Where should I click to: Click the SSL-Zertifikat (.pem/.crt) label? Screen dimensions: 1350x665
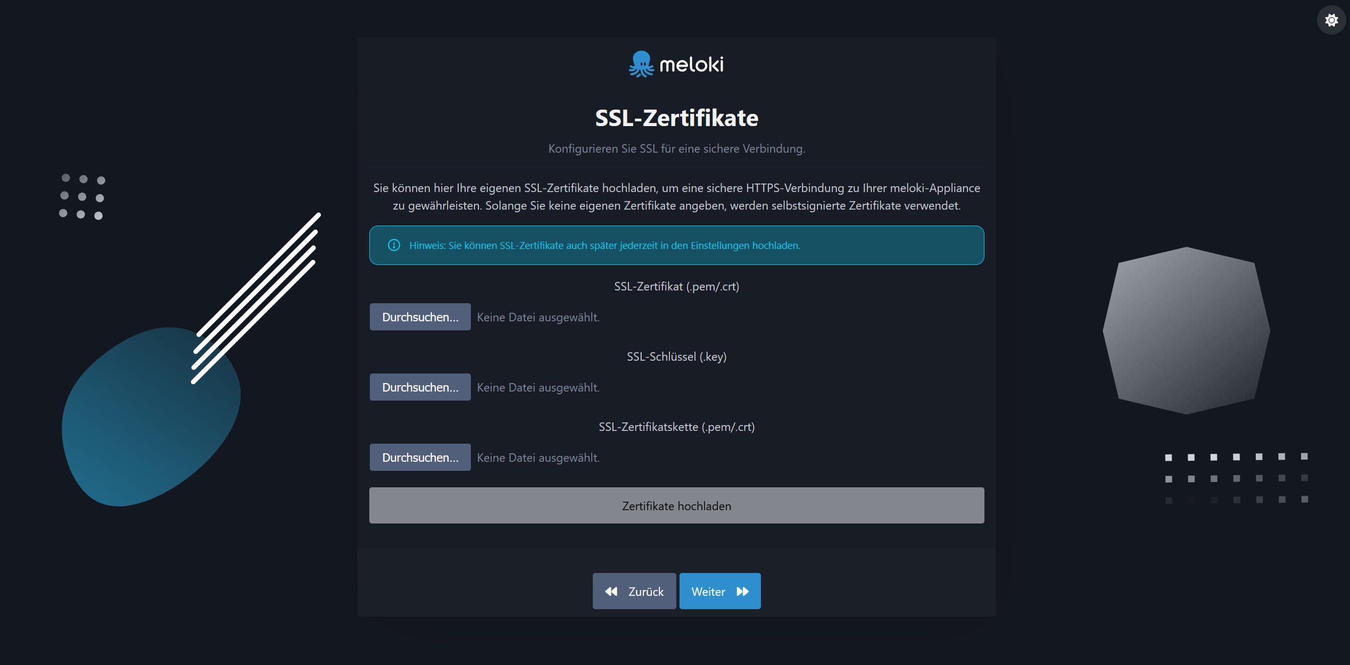point(676,286)
